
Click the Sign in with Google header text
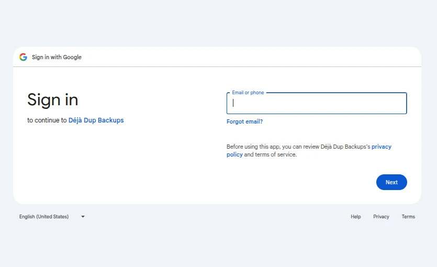tap(57, 57)
